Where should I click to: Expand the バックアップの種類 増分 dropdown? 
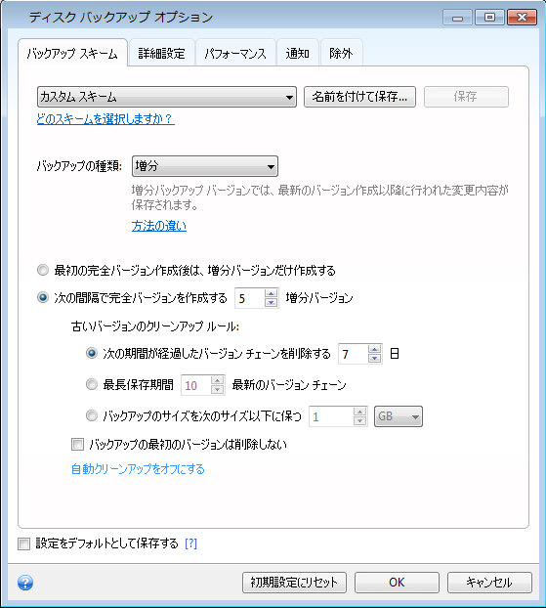coord(204,166)
